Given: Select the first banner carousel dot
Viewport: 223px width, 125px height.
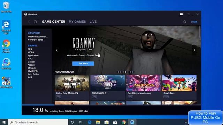Looking at the screenshot, I should tap(118, 72).
